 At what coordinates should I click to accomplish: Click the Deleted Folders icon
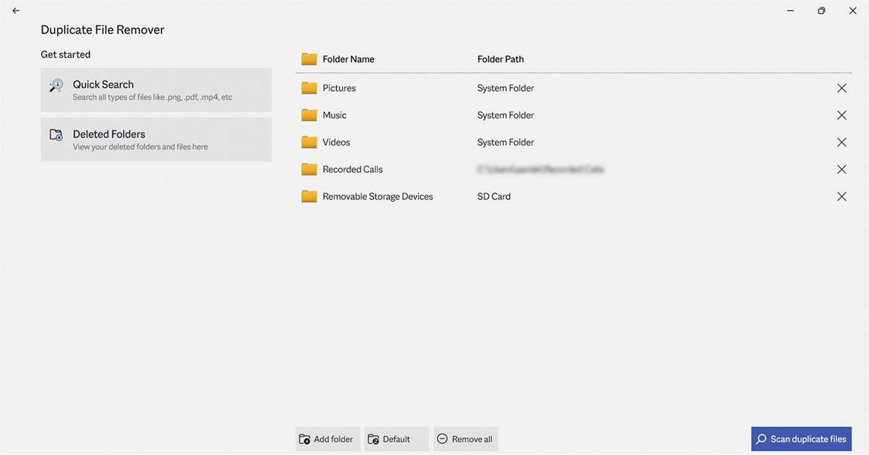click(57, 135)
